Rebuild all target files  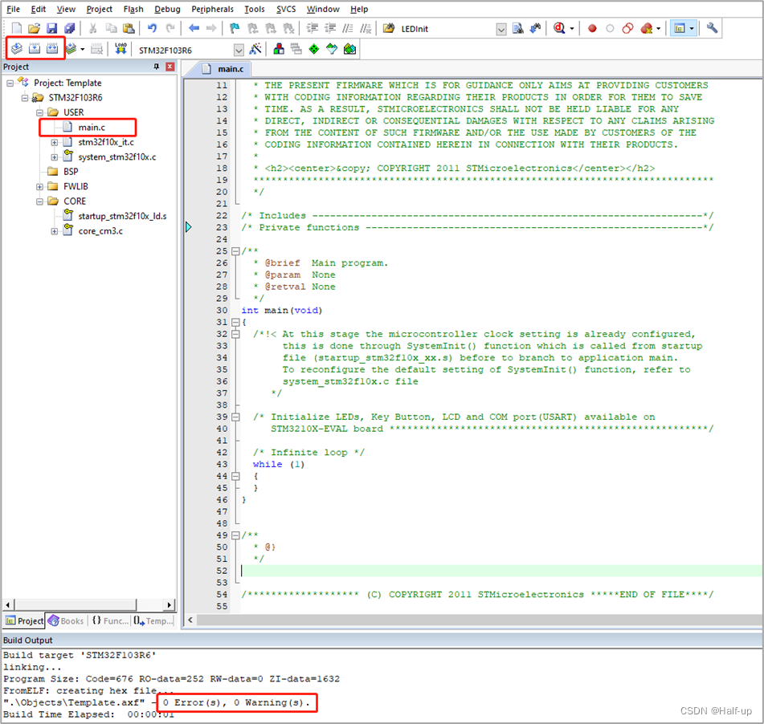coord(52,49)
